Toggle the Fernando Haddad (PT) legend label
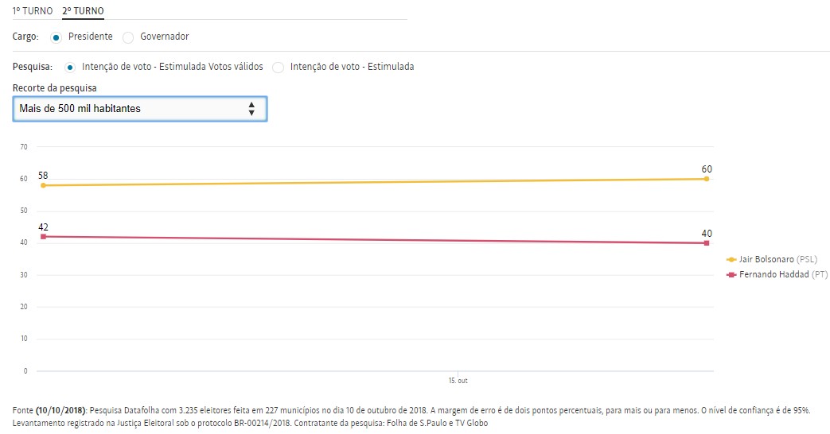This screenshot has width=830, height=434. point(778,274)
